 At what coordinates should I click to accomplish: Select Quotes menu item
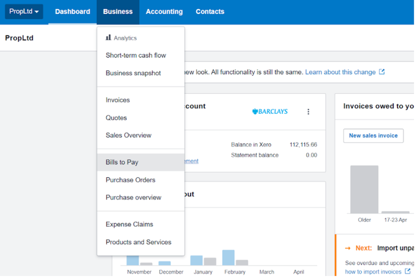116,118
